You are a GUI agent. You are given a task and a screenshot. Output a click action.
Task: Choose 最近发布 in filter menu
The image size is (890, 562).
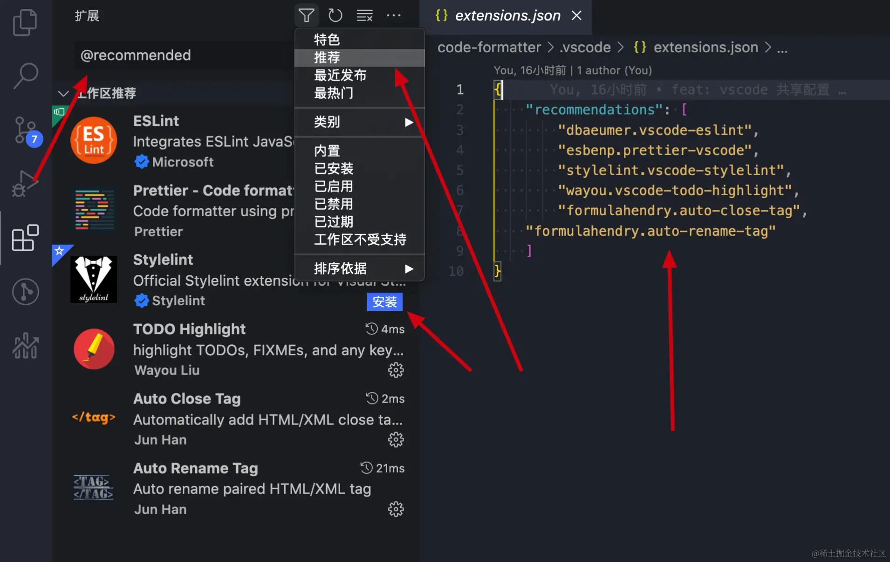(359, 75)
